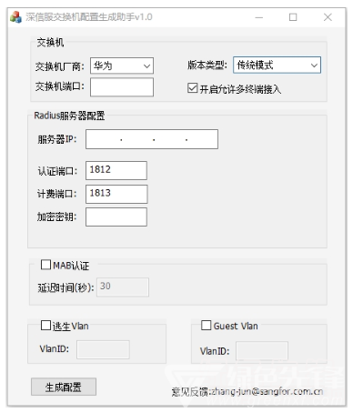Minimize the configuration assistant window
The height and width of the screenshot is (413, 353).
(x=258, y=17)
